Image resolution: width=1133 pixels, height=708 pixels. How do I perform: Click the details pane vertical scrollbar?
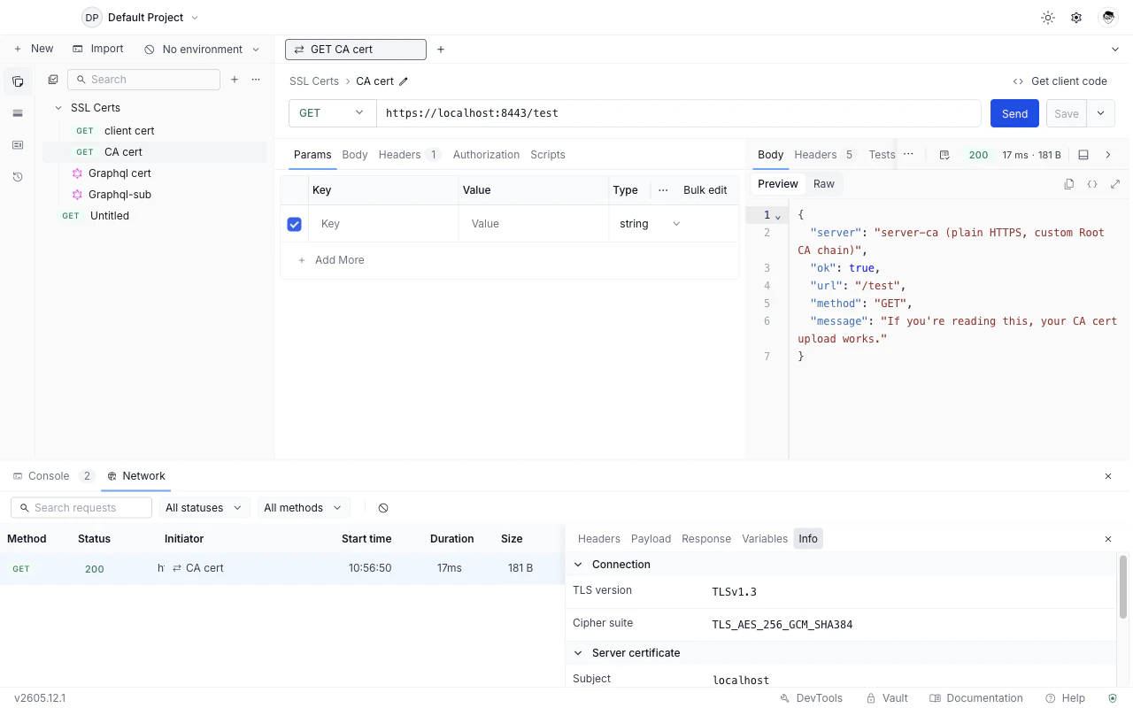pyautogui.click(x=1123, y=587)
